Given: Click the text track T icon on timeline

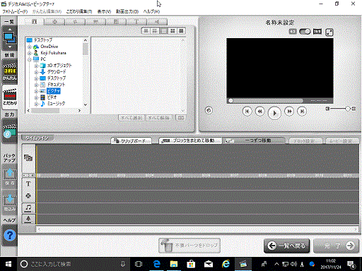Looking at the screenshot, I should click(28, 183).
